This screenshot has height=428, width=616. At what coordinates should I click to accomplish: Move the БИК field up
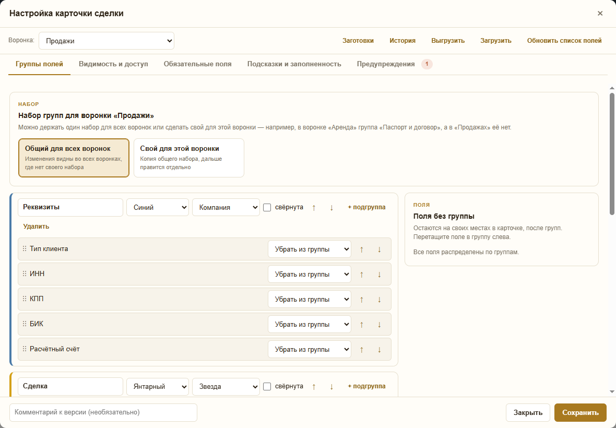361,325
